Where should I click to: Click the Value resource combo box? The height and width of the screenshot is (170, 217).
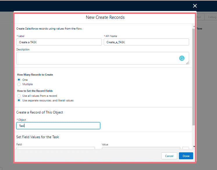click(x=141, y=149)
